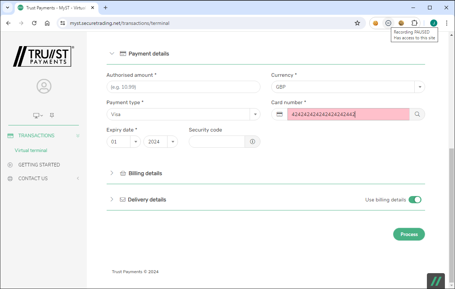The width and height of the screenshot is (455, 289).
Task: Switch to the Trust Payments MyST tab
Action: 56,8
